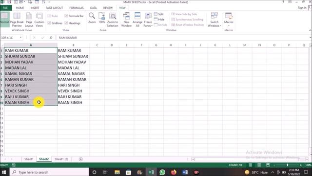Viewport: 312px width, 176px height.
Task: Click horizontal scrollbar track
Action: (x=250, y=159)
